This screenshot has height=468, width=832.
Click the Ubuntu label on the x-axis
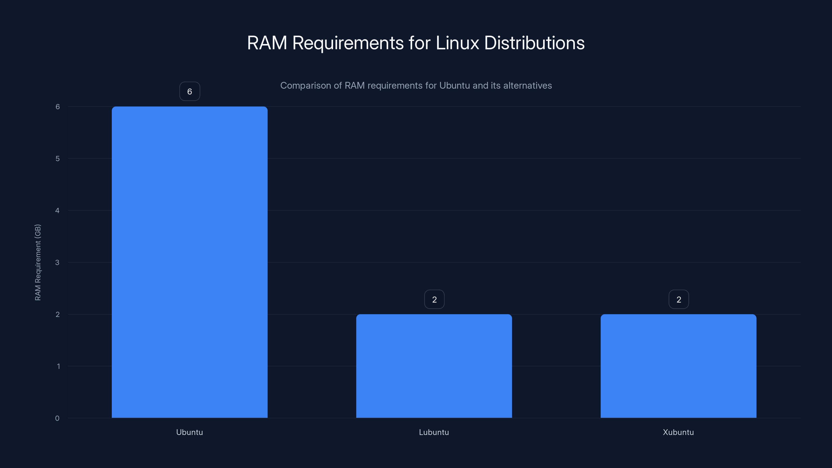point(190,432)
